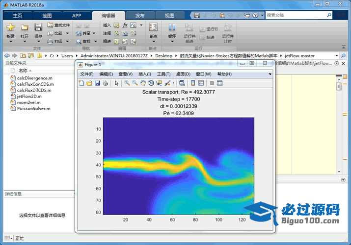Click Desktop in the address path

tap(164, 55)
